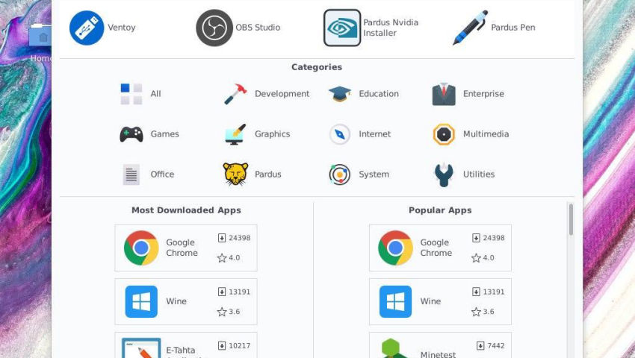Image resolution: width=635 pixels, height=358 pixels.
Task: Select the Multimedia category
Action: point(471,134)
